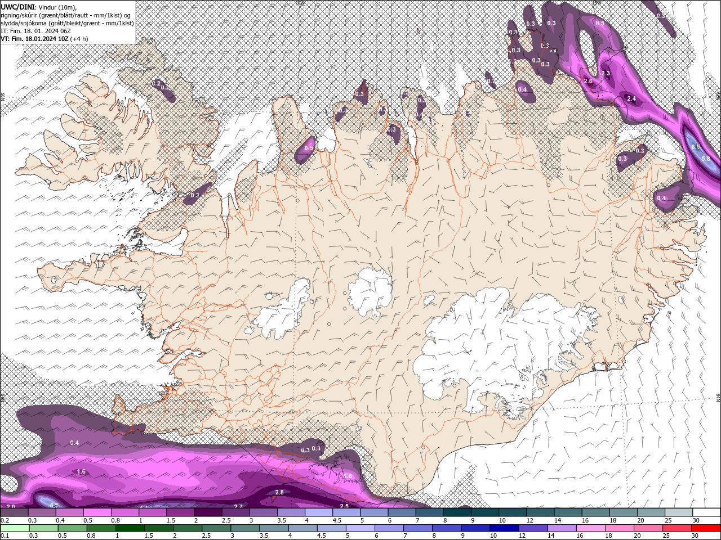721x540 pixels.
Task: Click the dark teal swatch labeled 8 in the upper scale
Action: point(457,512)
